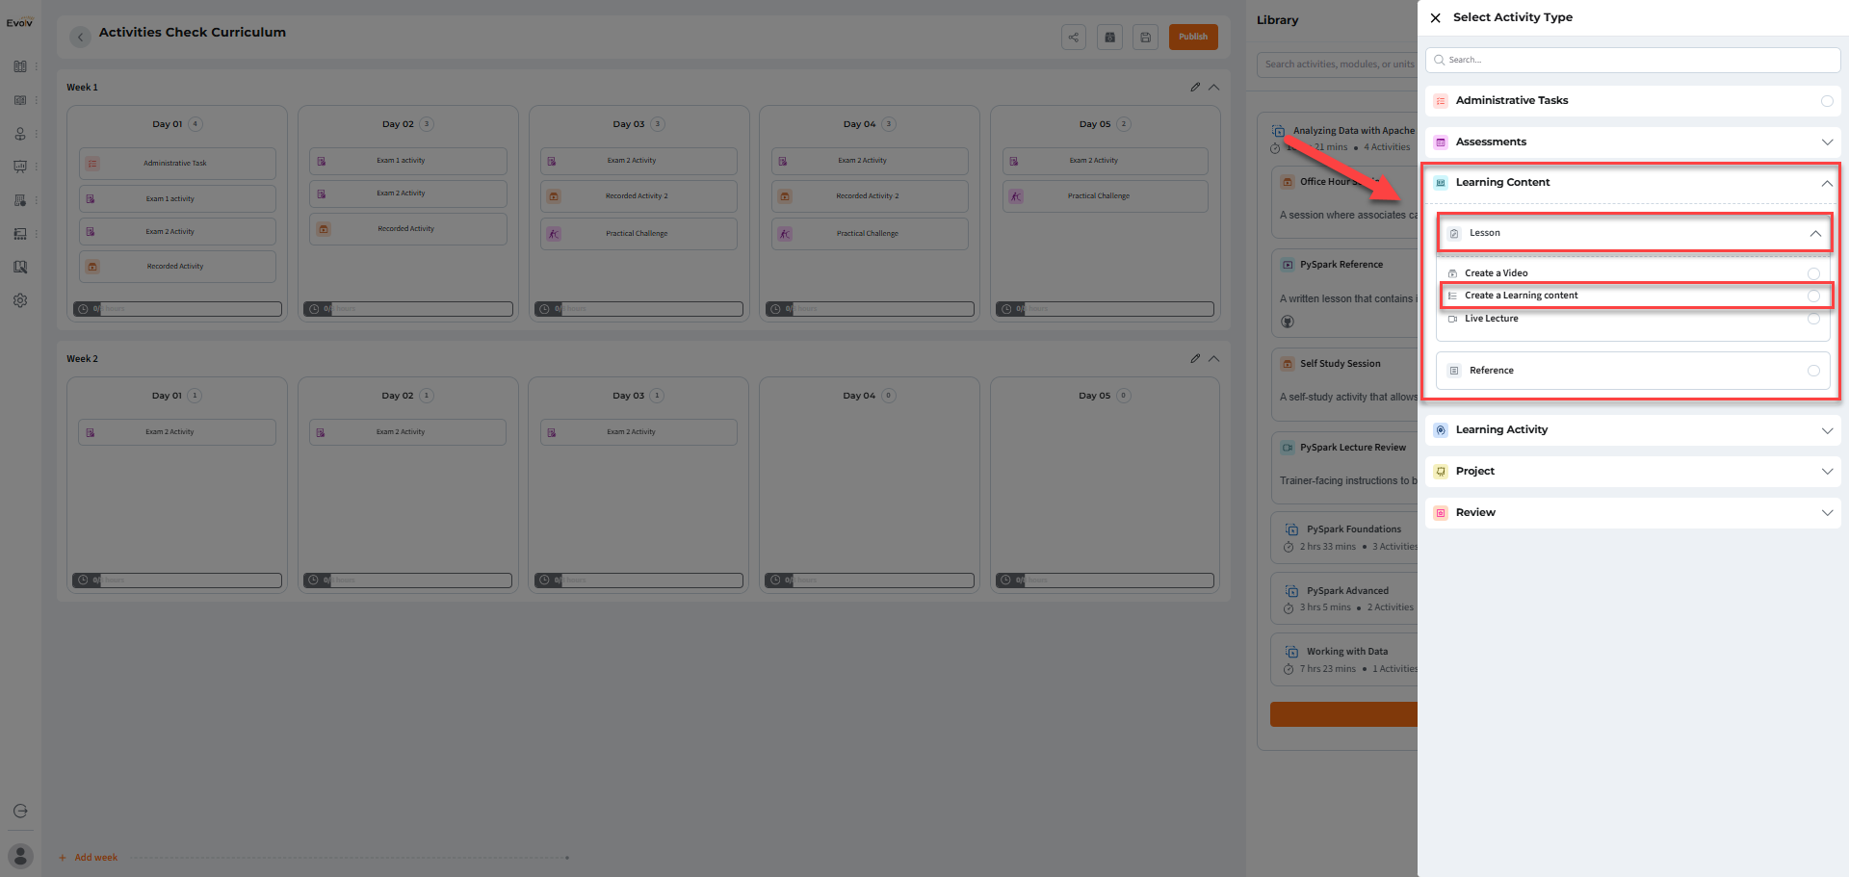
Task: Click the Week 1 Day 01 hours progress bar
Action: tap(177, 309)
